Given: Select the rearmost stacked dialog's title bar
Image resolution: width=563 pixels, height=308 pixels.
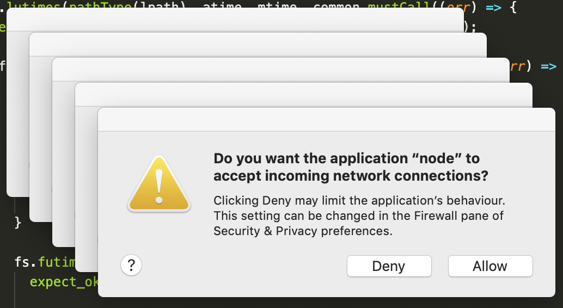Looking at the screenshot, I should coord(234,20).
